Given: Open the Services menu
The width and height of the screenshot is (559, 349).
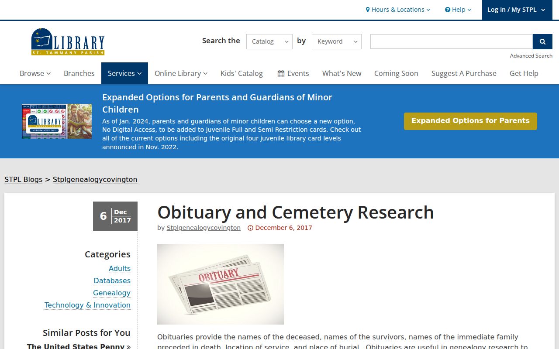Looking at the screenshot, I should point(124,73).
